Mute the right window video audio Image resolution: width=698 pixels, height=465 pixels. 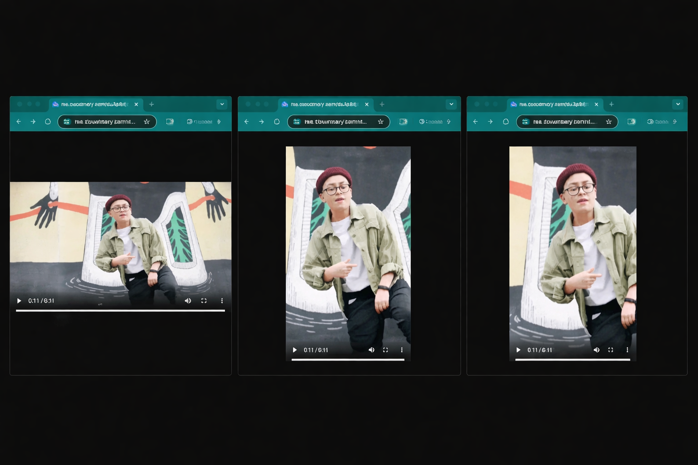tap(596, 350)
